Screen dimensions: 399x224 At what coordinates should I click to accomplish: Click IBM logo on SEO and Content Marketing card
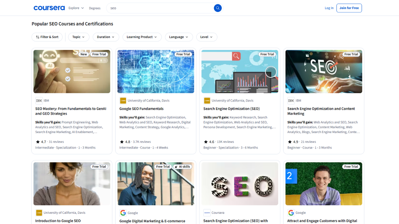pyautogui.click(x=291, y=100)
